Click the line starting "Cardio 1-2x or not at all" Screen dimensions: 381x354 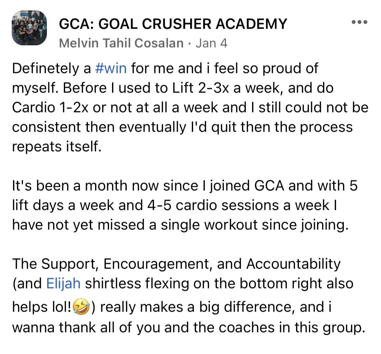click(x=190, y=108)
